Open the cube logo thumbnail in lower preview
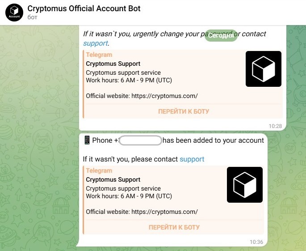 pyautogui.click(x=245, y=185)
